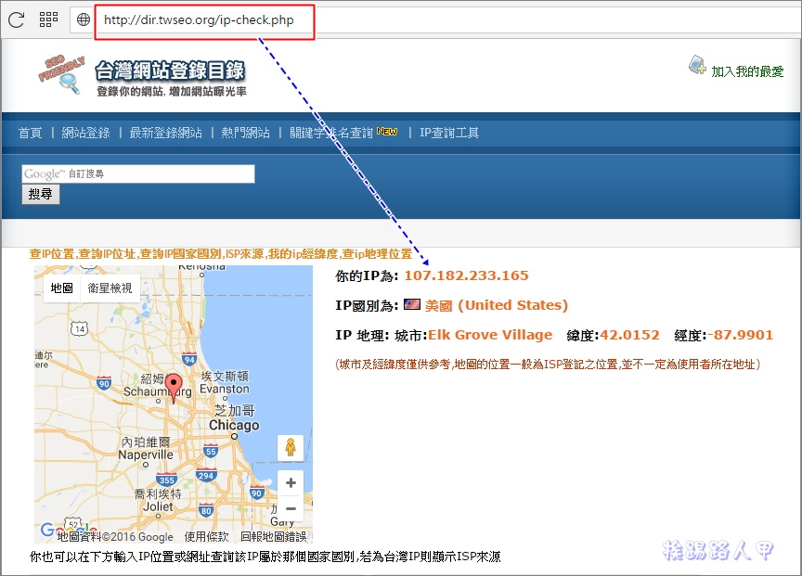Image resolution: width=802 pixels, height=576 pixels.
Task: Click the SEO Friendly magnifier logo
Action: [x=62, y=74]
